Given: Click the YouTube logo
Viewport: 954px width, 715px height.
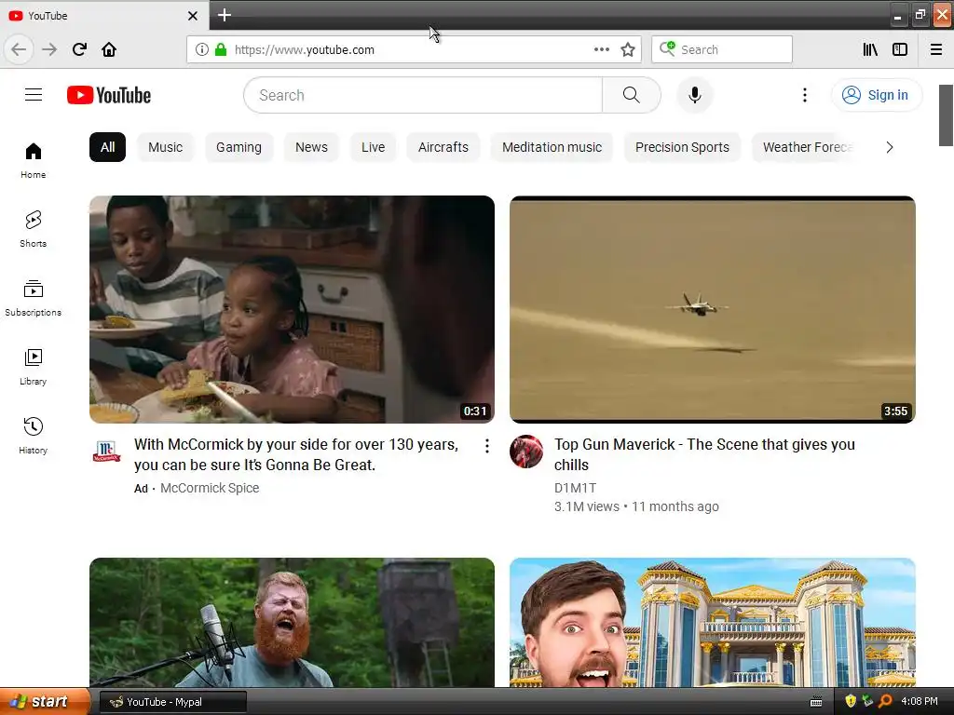Looking at the screenshot, I should coord(109,96).
